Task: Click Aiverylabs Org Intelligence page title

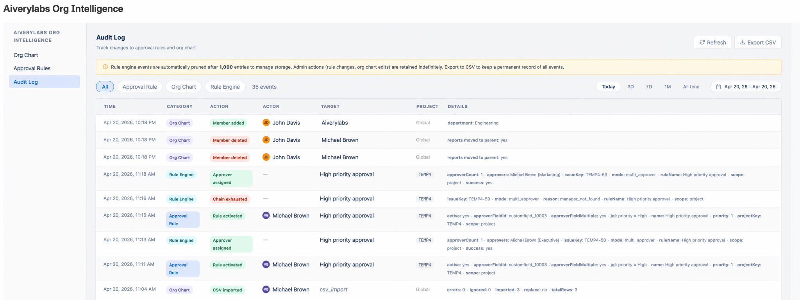Action: point(63,9)
